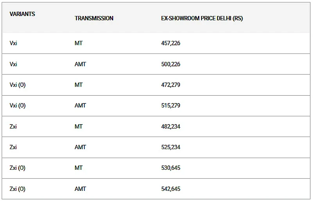Screen dimensions: 313x201
Task: Click the 542,645 price value
Action: pyautogui.click(x=170, y=189)
